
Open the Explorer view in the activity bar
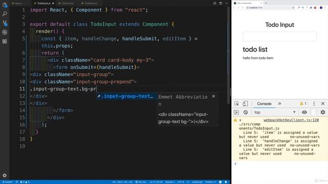coord(5,5)
